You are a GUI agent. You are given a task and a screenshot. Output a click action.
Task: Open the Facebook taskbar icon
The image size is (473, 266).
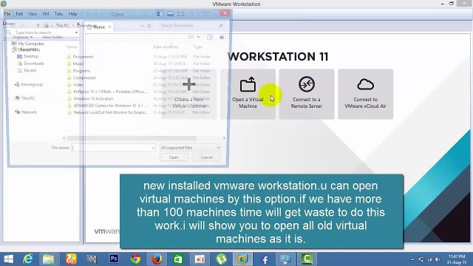[265, 259]
